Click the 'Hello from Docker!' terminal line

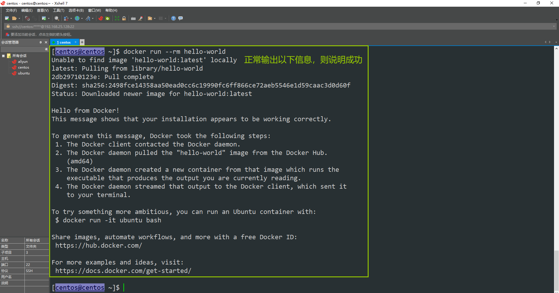(85, 111)
